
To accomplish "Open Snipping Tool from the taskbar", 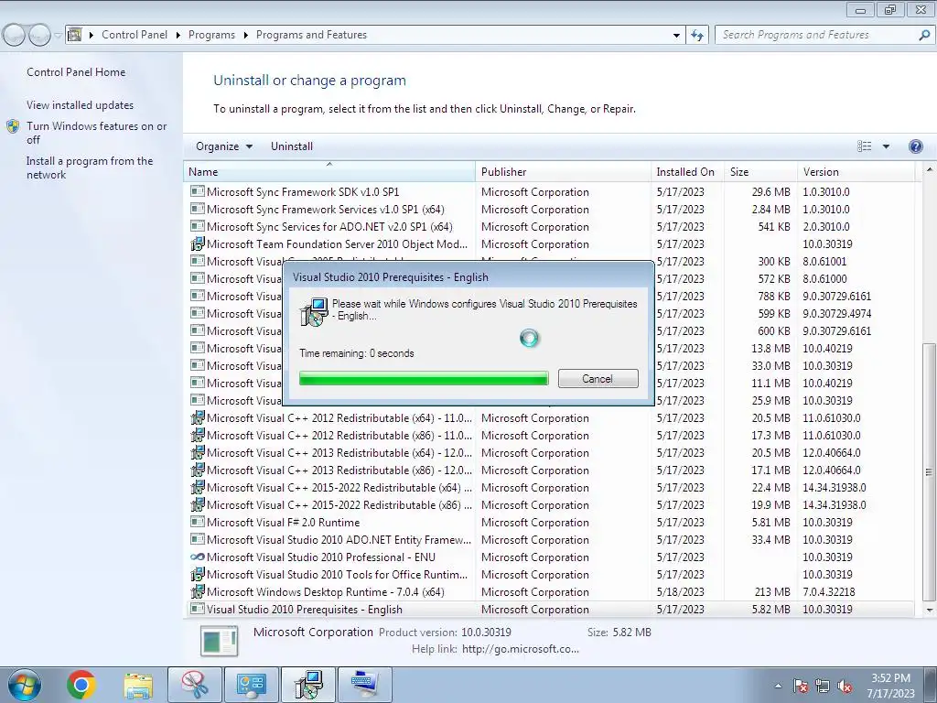I will [x=195, y=685].
